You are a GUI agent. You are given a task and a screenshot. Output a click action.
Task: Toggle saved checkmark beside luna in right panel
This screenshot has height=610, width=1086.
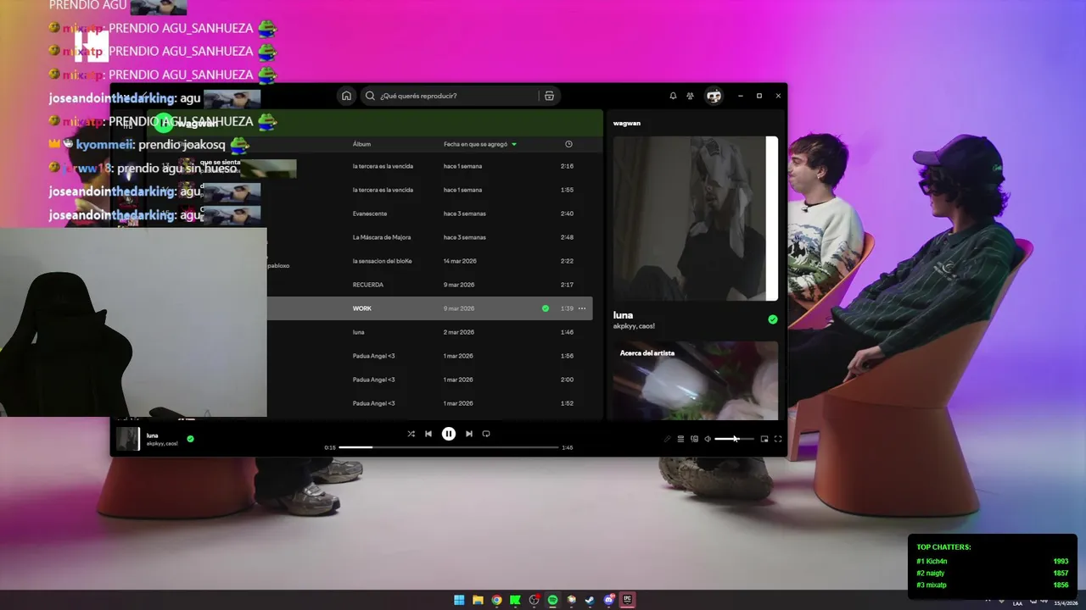coord(772,319)
